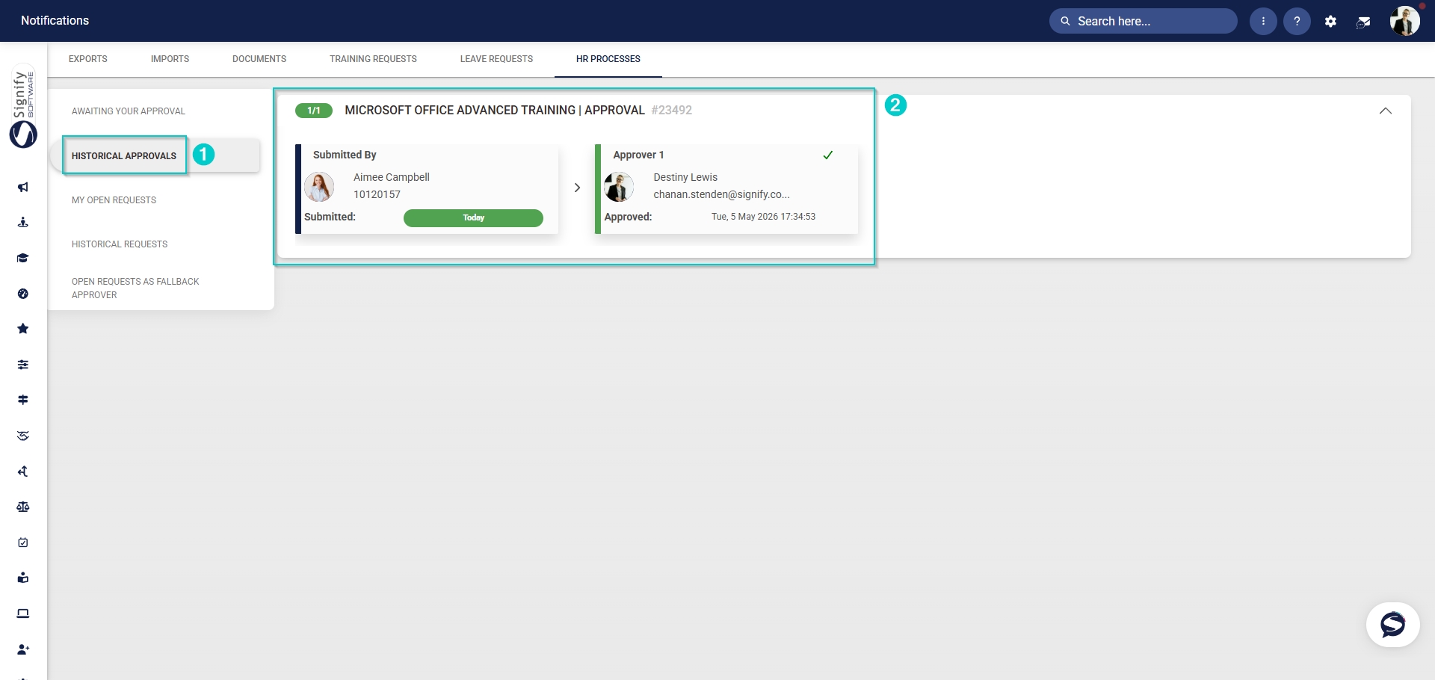Open the add user sidebar icon

point(23,649)
